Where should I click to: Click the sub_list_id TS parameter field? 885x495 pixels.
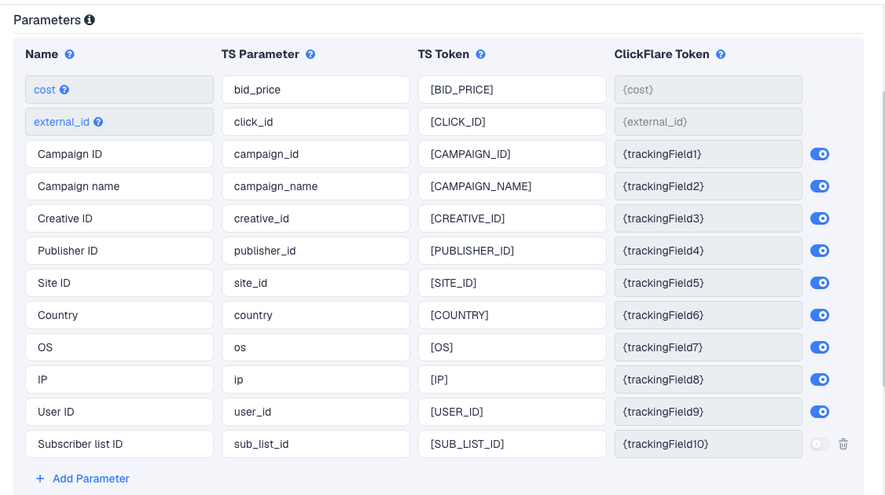[315, 444]
